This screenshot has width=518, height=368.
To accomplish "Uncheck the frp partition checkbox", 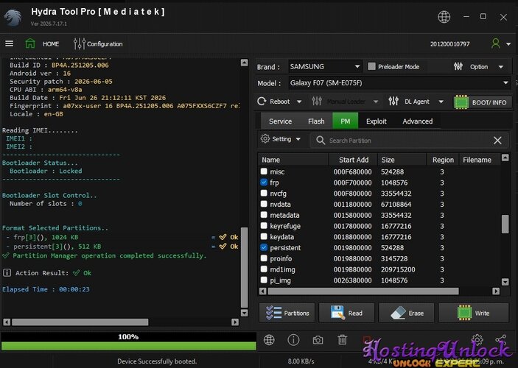I will pyautogui.click(x=264, y=183).
